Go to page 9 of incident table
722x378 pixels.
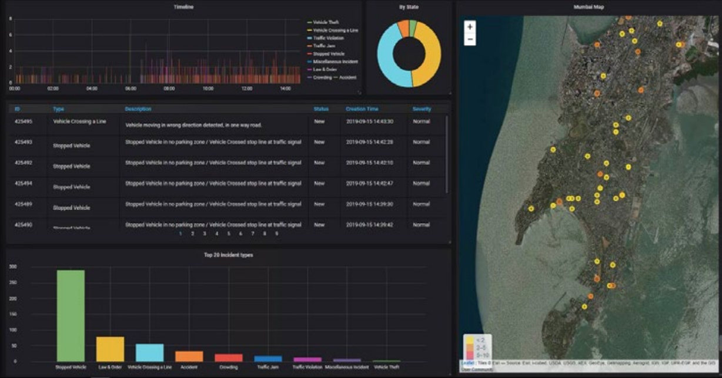(276, 234)
